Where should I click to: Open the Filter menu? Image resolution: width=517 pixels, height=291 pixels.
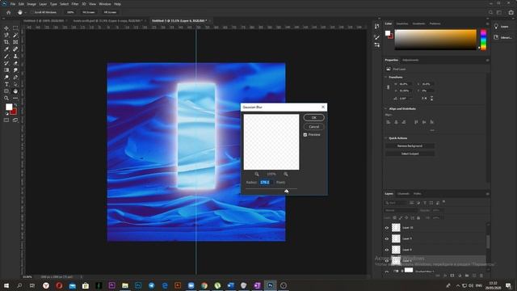coord(75,4)
